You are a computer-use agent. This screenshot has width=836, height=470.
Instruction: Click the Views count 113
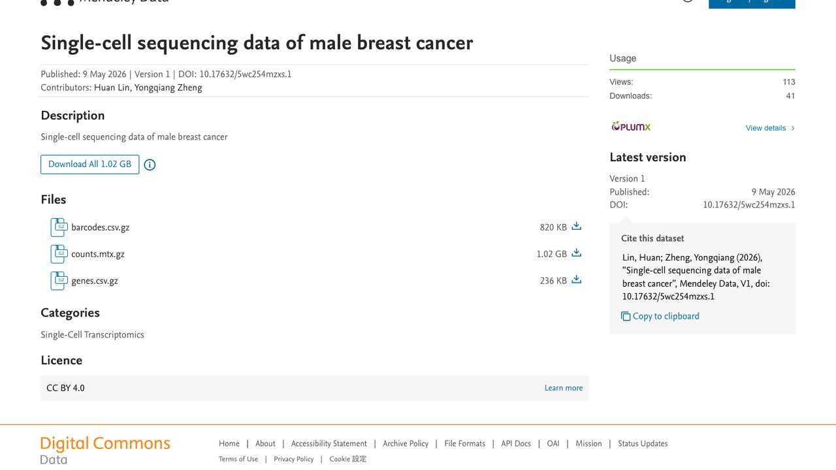pos(789,82)
